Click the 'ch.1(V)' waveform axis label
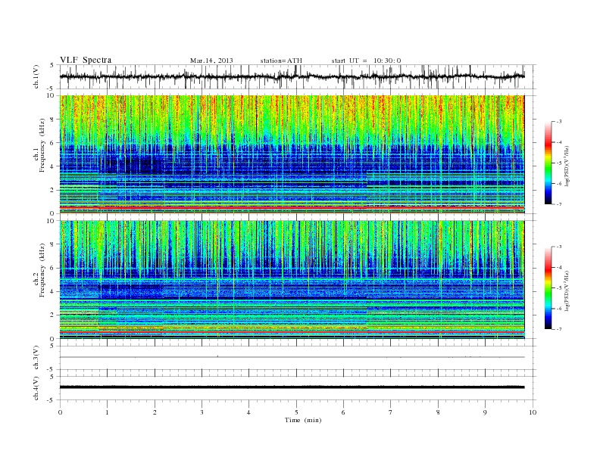 coord(36,76)
